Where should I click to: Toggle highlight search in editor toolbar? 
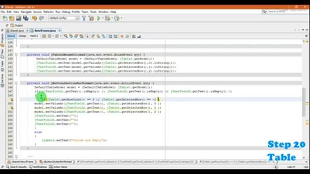coord(81,36)
